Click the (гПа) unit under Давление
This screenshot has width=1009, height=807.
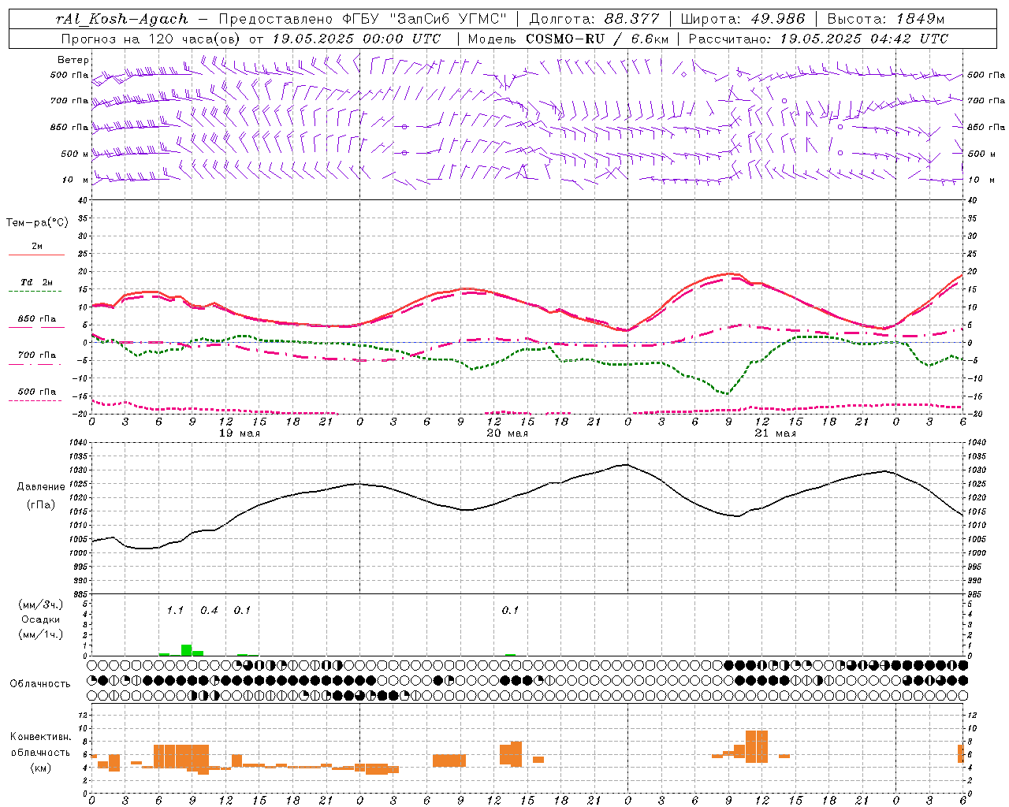point(41,505)
